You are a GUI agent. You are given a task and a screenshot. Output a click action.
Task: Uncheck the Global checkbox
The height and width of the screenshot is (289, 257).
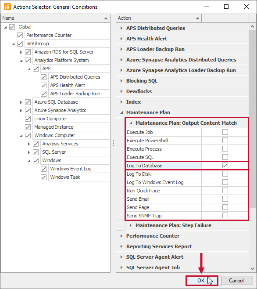click(x=12, y=27)
